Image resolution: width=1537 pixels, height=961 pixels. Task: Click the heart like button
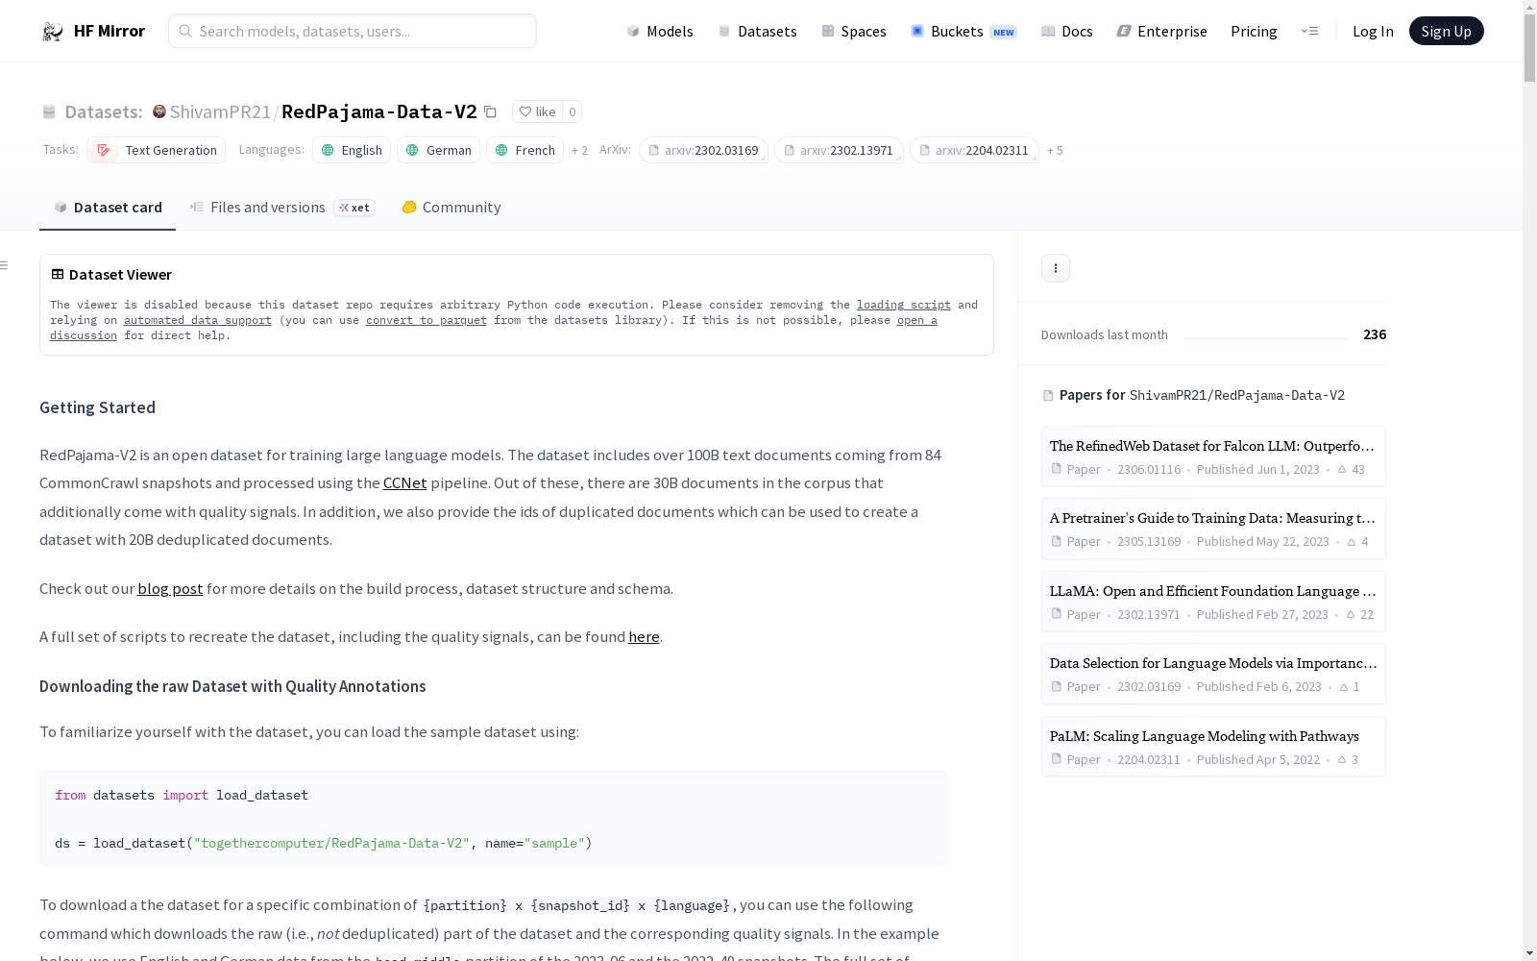click(537, 111)
